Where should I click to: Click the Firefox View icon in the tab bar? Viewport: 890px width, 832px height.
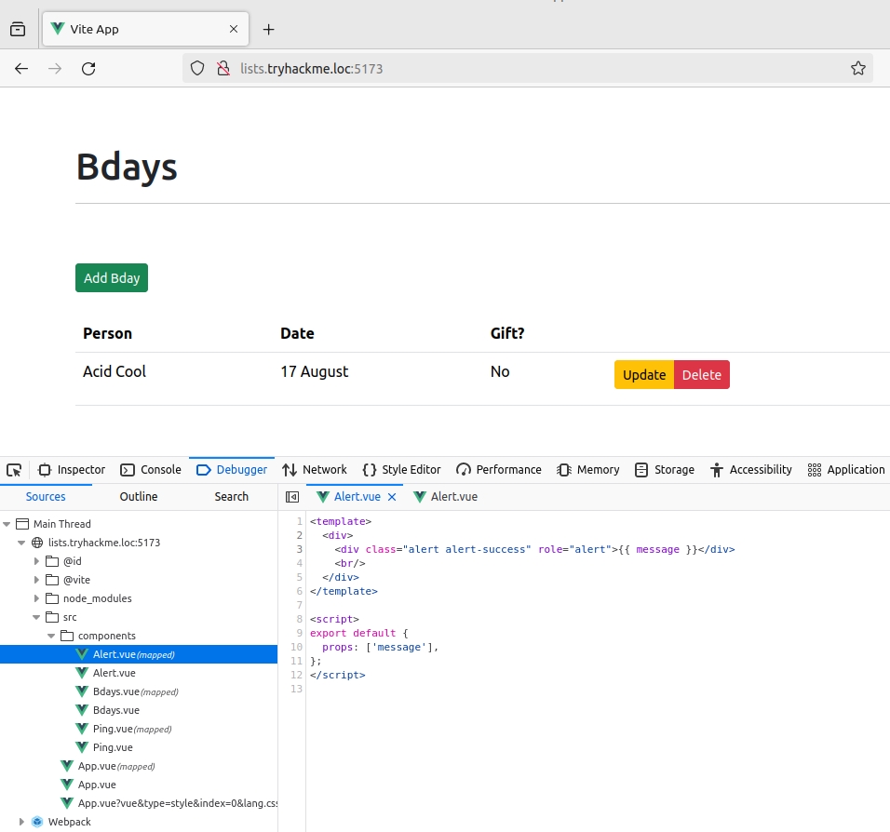18,29
